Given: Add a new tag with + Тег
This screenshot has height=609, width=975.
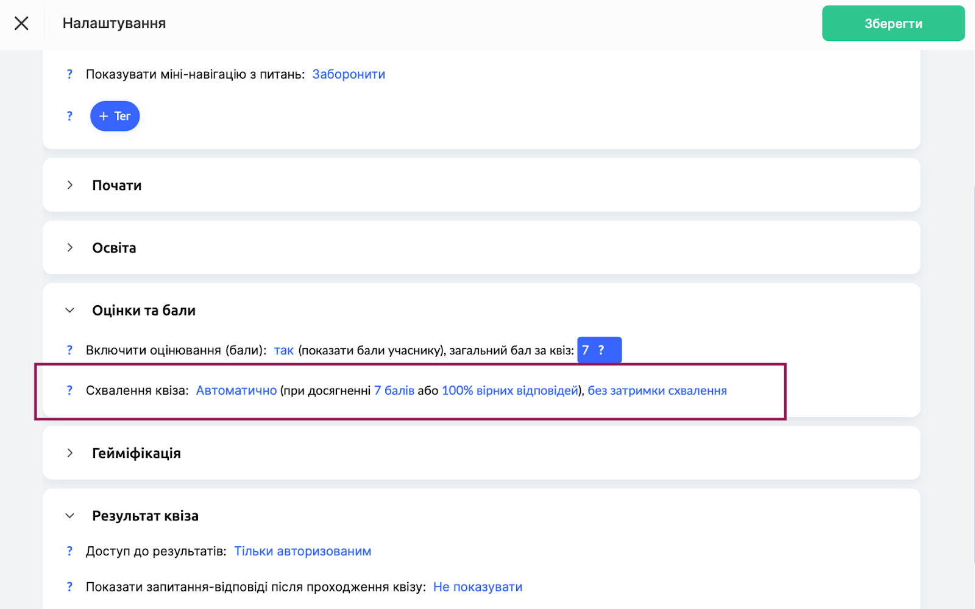Looking at the screenshot, I should pyautogui.click(x=115, y=116).
